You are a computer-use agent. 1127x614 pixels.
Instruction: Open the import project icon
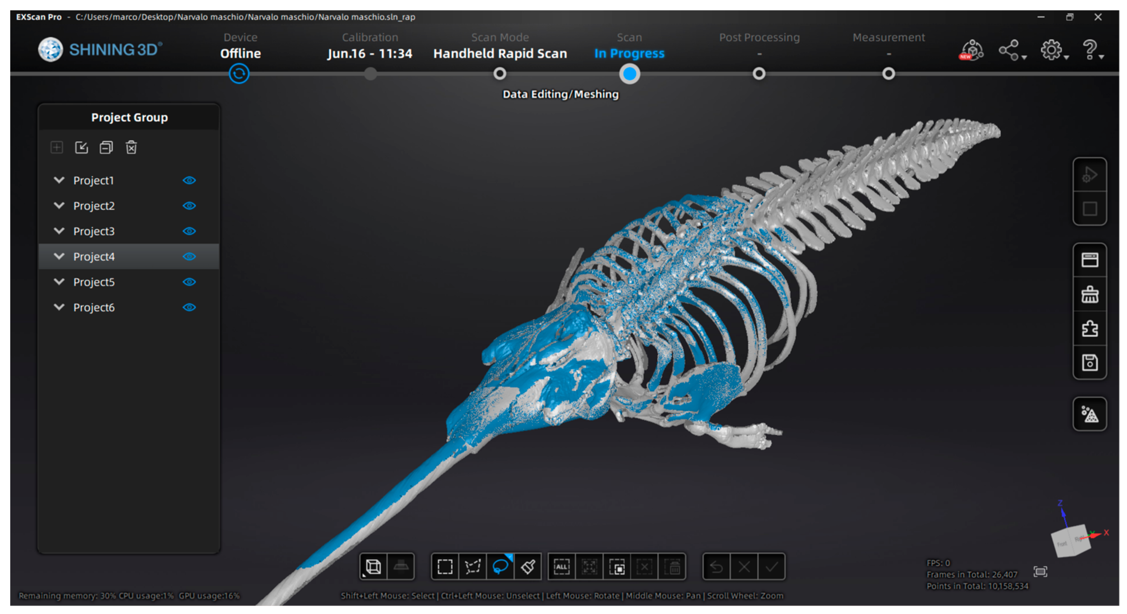(81, 147)
